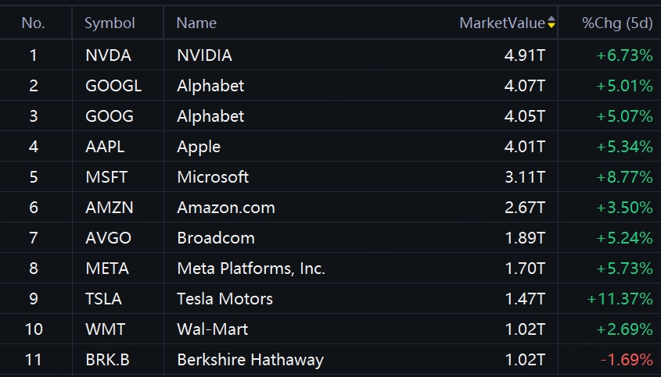Select Meta Platforms, Inc. in the list
The image size is (661, 377).
point(251,269)
